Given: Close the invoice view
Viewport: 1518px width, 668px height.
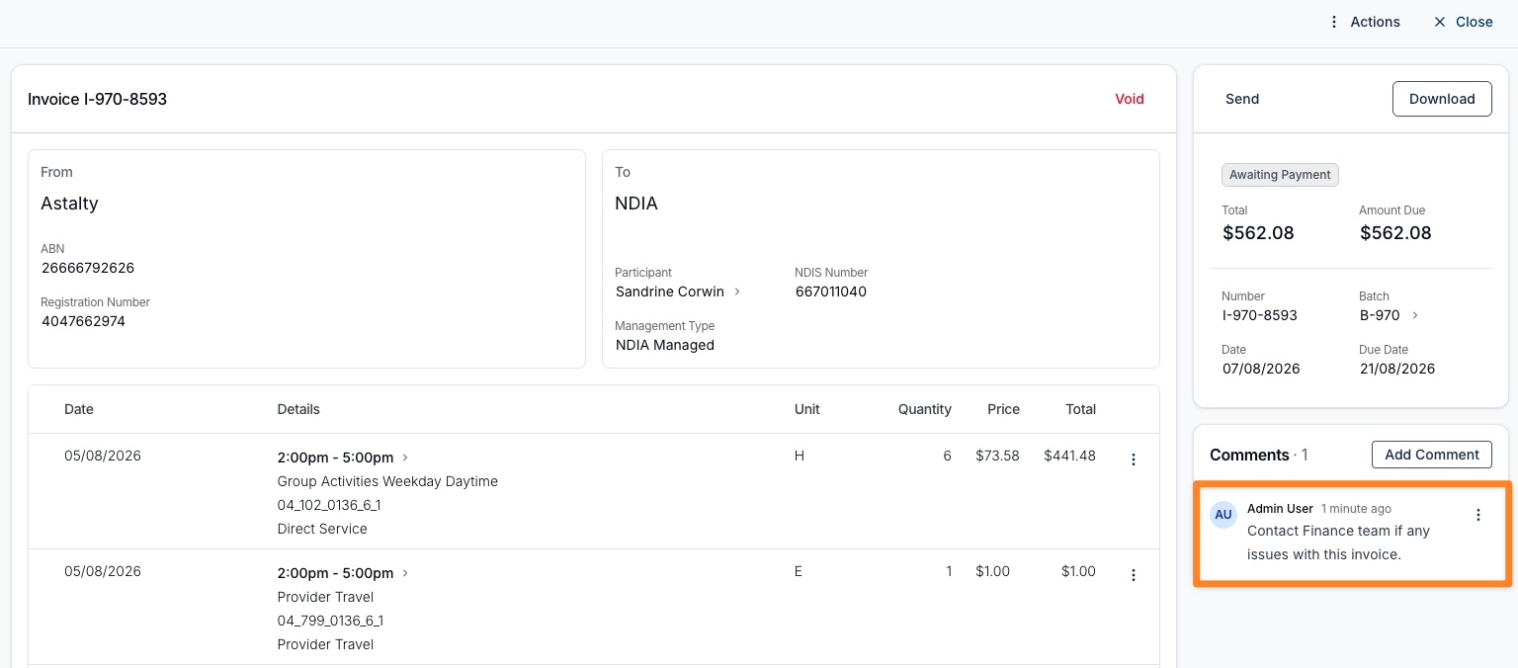Looking at the screenshot, I should click(x=1463, y=22).
